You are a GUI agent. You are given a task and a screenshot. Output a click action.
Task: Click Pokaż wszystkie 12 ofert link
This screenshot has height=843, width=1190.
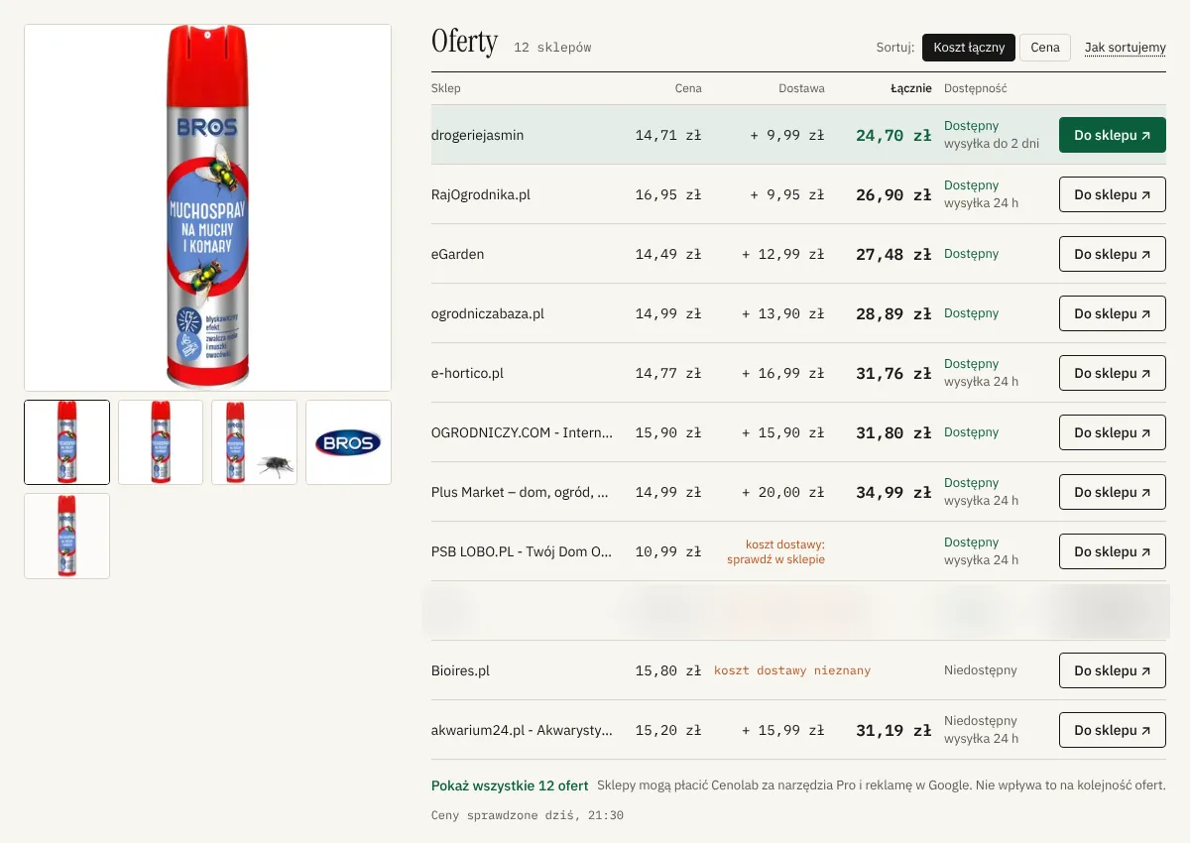pyautogui.click(x=510, y=785)
